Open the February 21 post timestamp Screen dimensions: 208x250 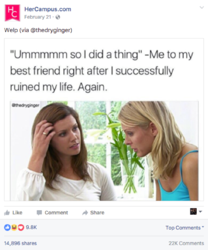click(x=37, y=17)
